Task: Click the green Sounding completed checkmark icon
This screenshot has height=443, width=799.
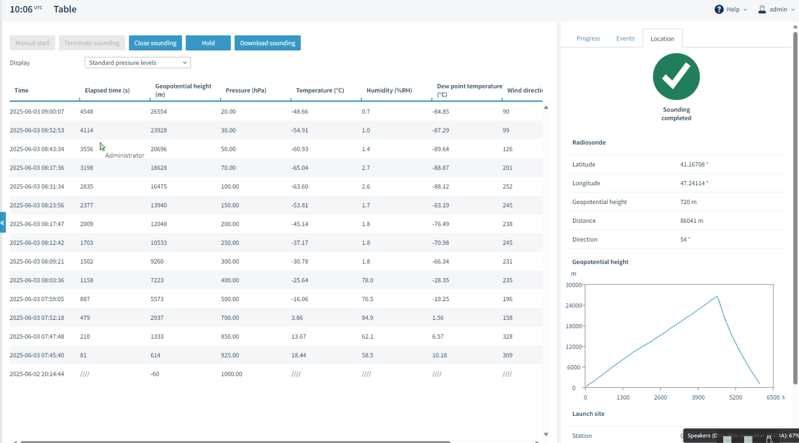Action: (x=676, y=77)
